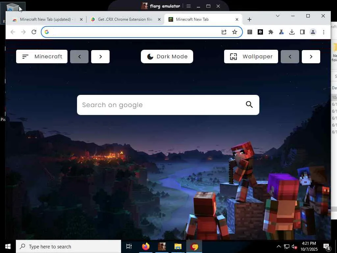Open flarg emulator taskbar icon

pos(162,246)
